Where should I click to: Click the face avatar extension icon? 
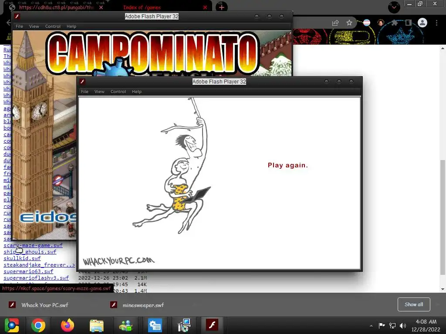coord(381,23)
